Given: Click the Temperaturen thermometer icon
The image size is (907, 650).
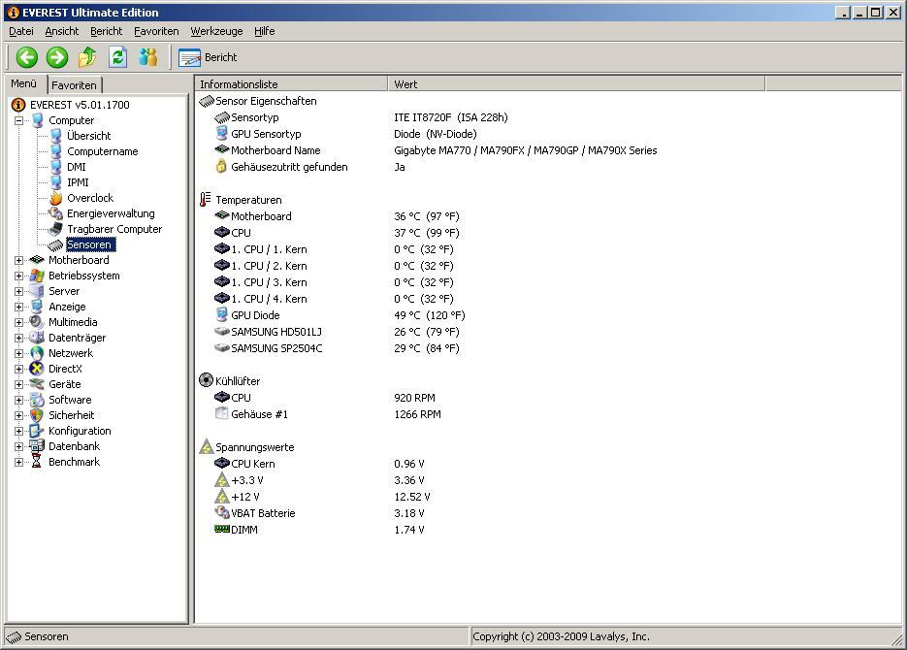Looking at the screenshot, I should [205, 200].
